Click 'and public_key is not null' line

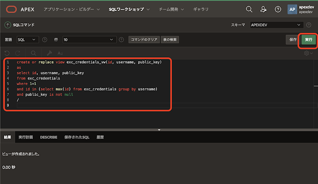pyautogui.click(x=45, y=94)
